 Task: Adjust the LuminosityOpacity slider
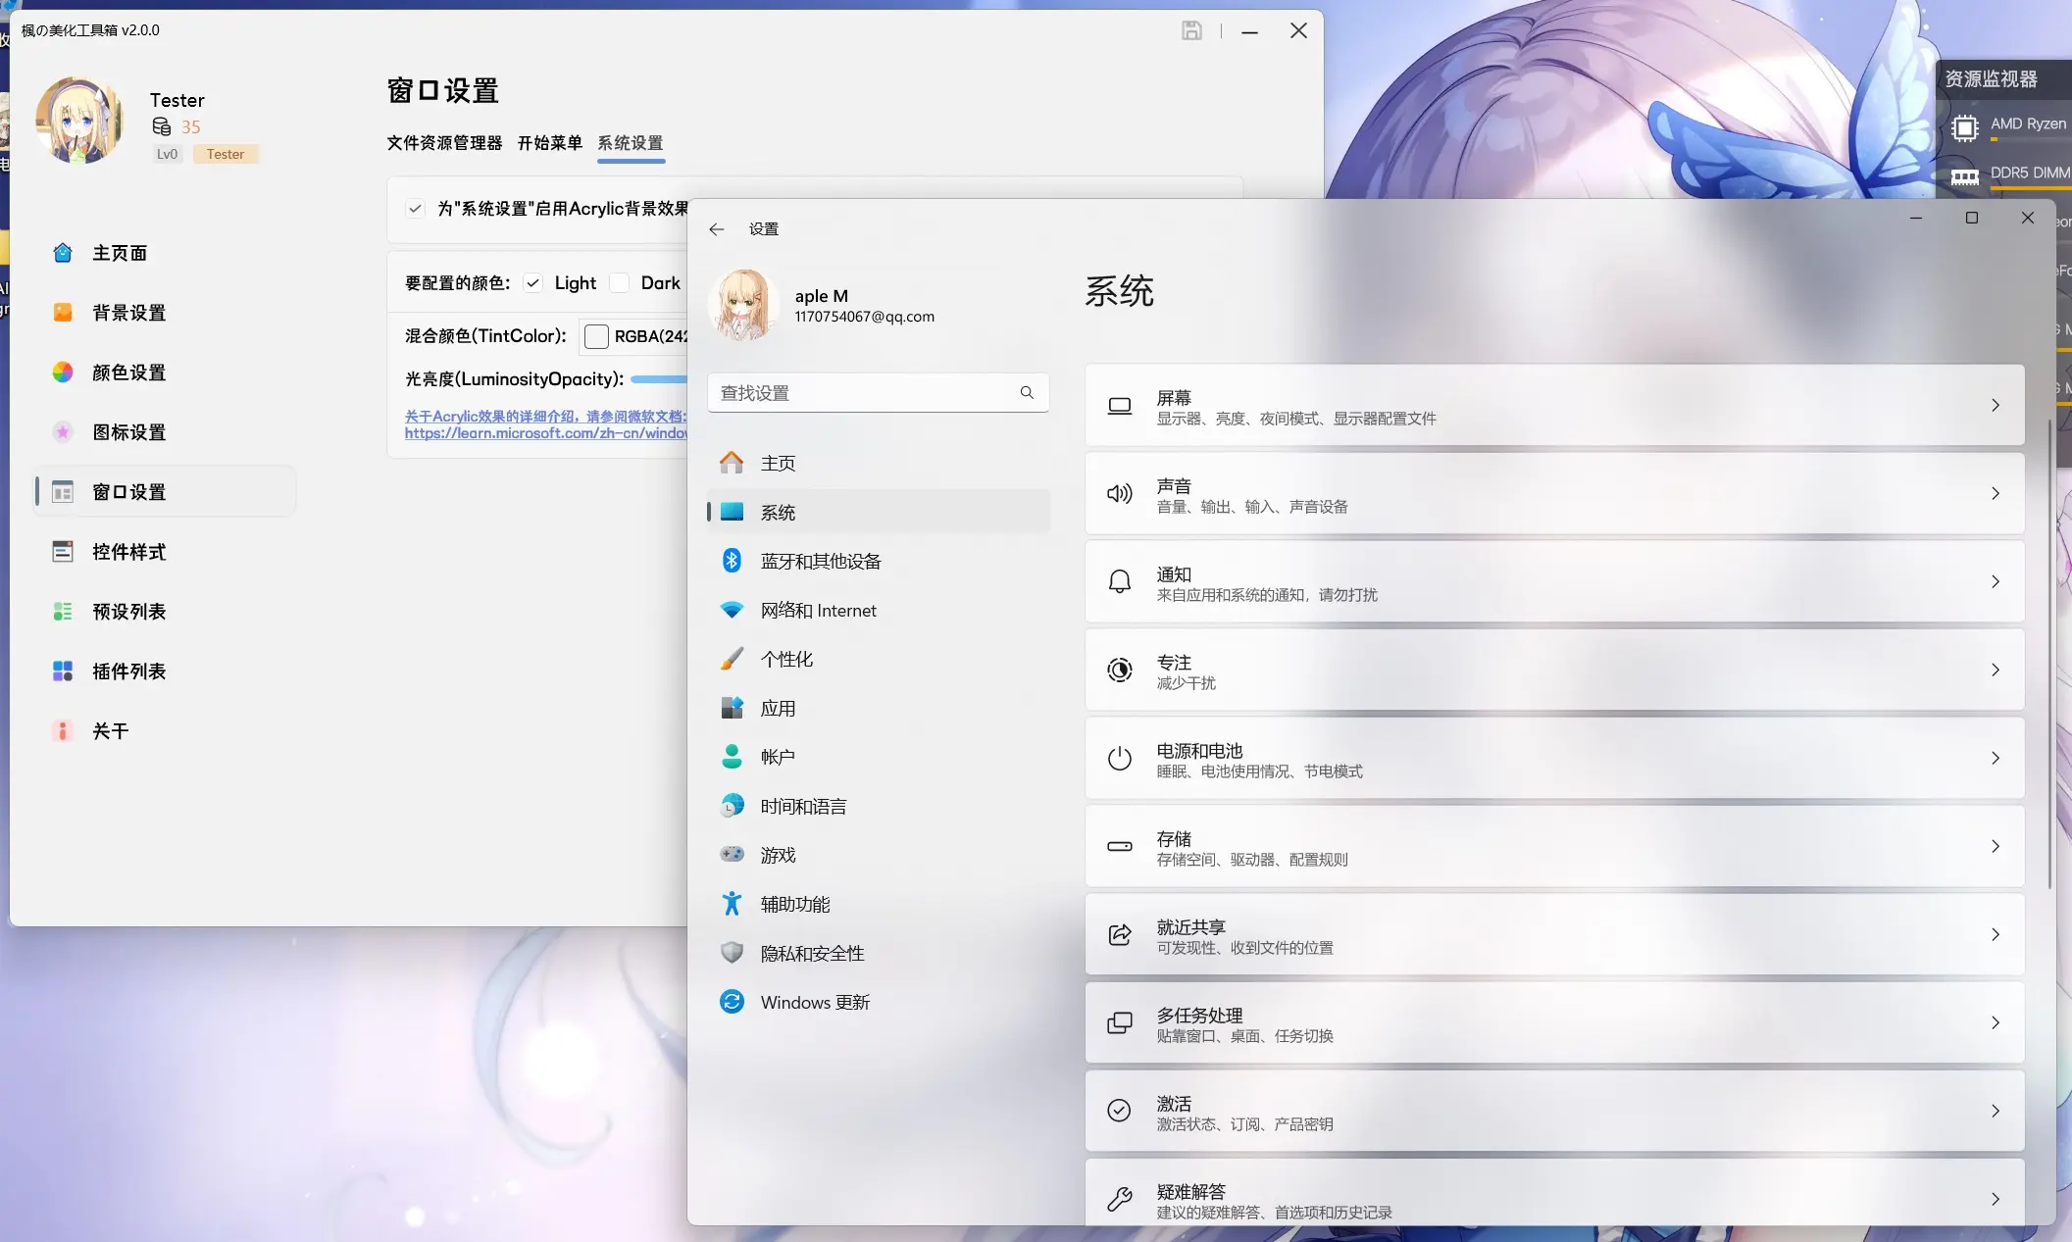[x=659, y=379]
